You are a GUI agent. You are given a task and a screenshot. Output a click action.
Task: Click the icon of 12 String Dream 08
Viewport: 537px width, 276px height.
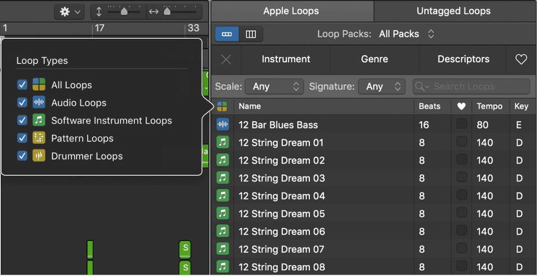pyautogui.click(x=222, y=267)
